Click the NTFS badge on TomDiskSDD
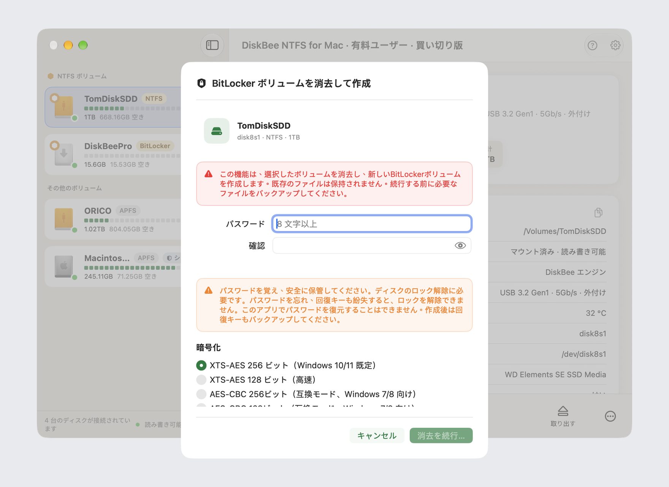Screen dimensions: 669x487 (154, 98)
